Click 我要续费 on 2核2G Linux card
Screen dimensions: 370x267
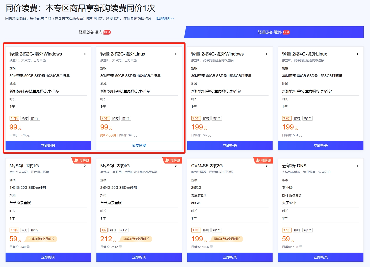click(139, 145)
